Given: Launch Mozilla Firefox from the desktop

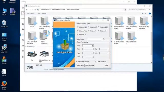Looking at the screenshot, I should pyautogui.click(x=4, y=85).
